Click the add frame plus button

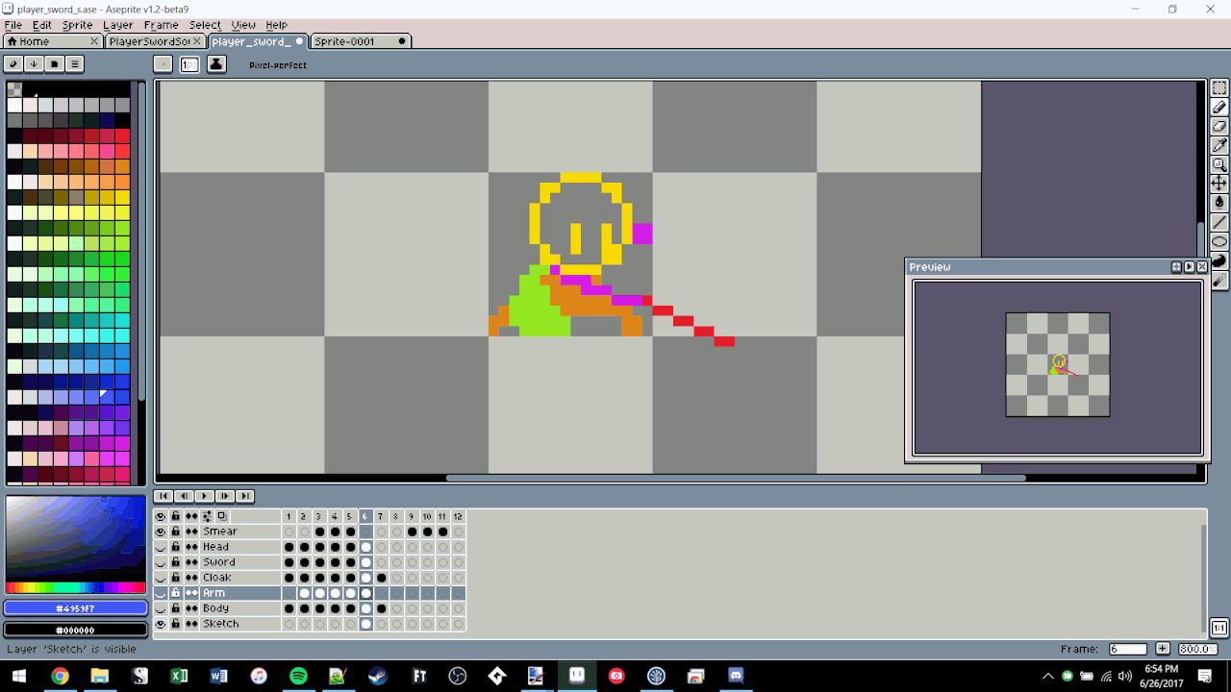[1163, 649]
